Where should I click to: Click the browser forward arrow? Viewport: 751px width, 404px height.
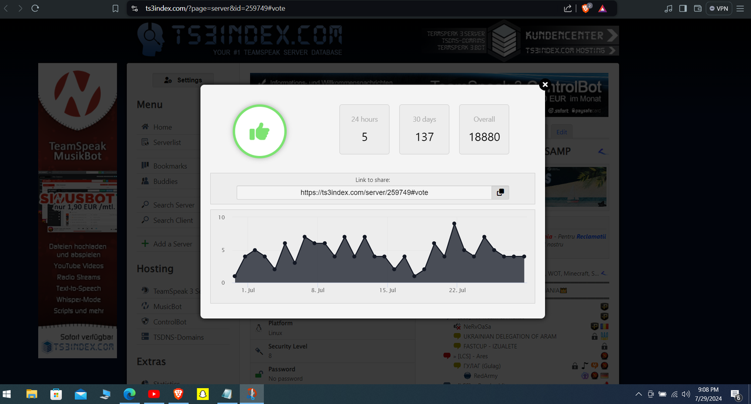pyautogui.click(x=21, y=9)
